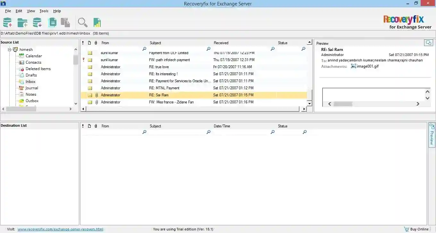Open the File menu
The image size is (436, 233).
(x=8, y=11)
